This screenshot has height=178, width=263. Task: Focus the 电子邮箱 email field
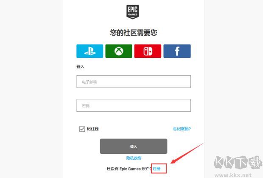pos(134,82)
